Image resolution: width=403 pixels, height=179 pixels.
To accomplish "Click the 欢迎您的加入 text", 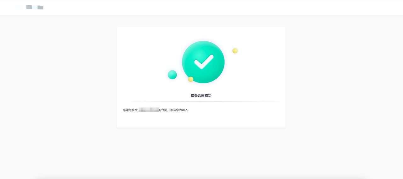I will [x=179, y=110].
